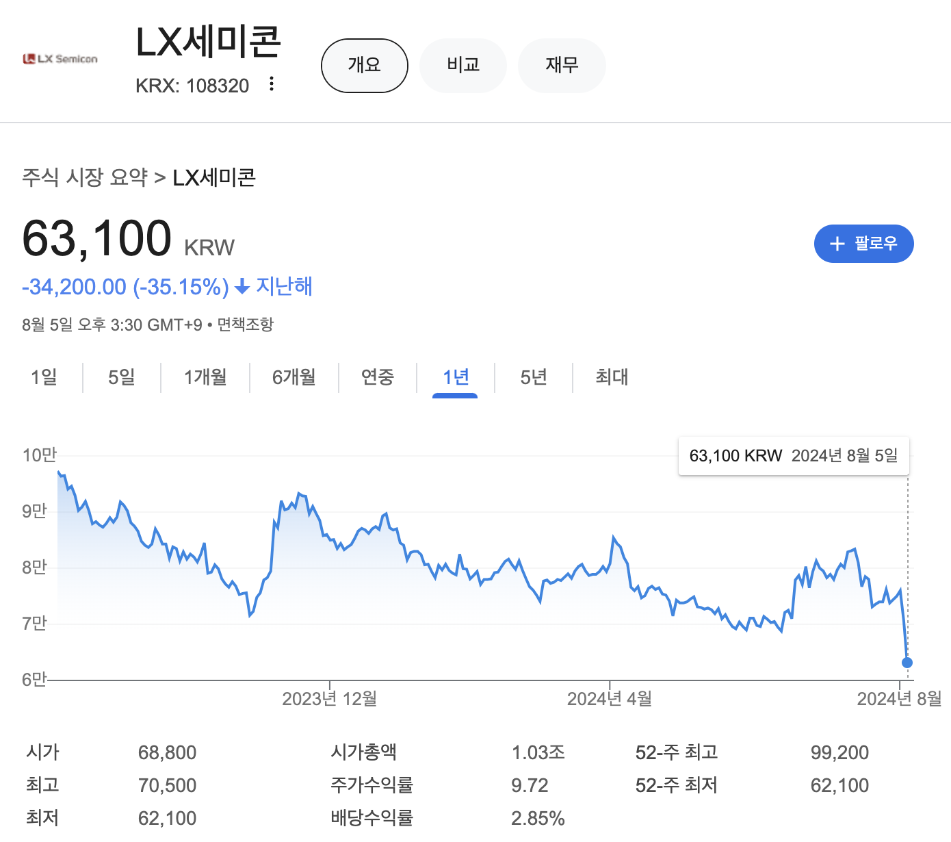Click the LX세미콘 page title
The width and height of the screenshot is (951, 842).
209,42
